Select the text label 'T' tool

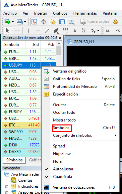(x=84, y=31)
